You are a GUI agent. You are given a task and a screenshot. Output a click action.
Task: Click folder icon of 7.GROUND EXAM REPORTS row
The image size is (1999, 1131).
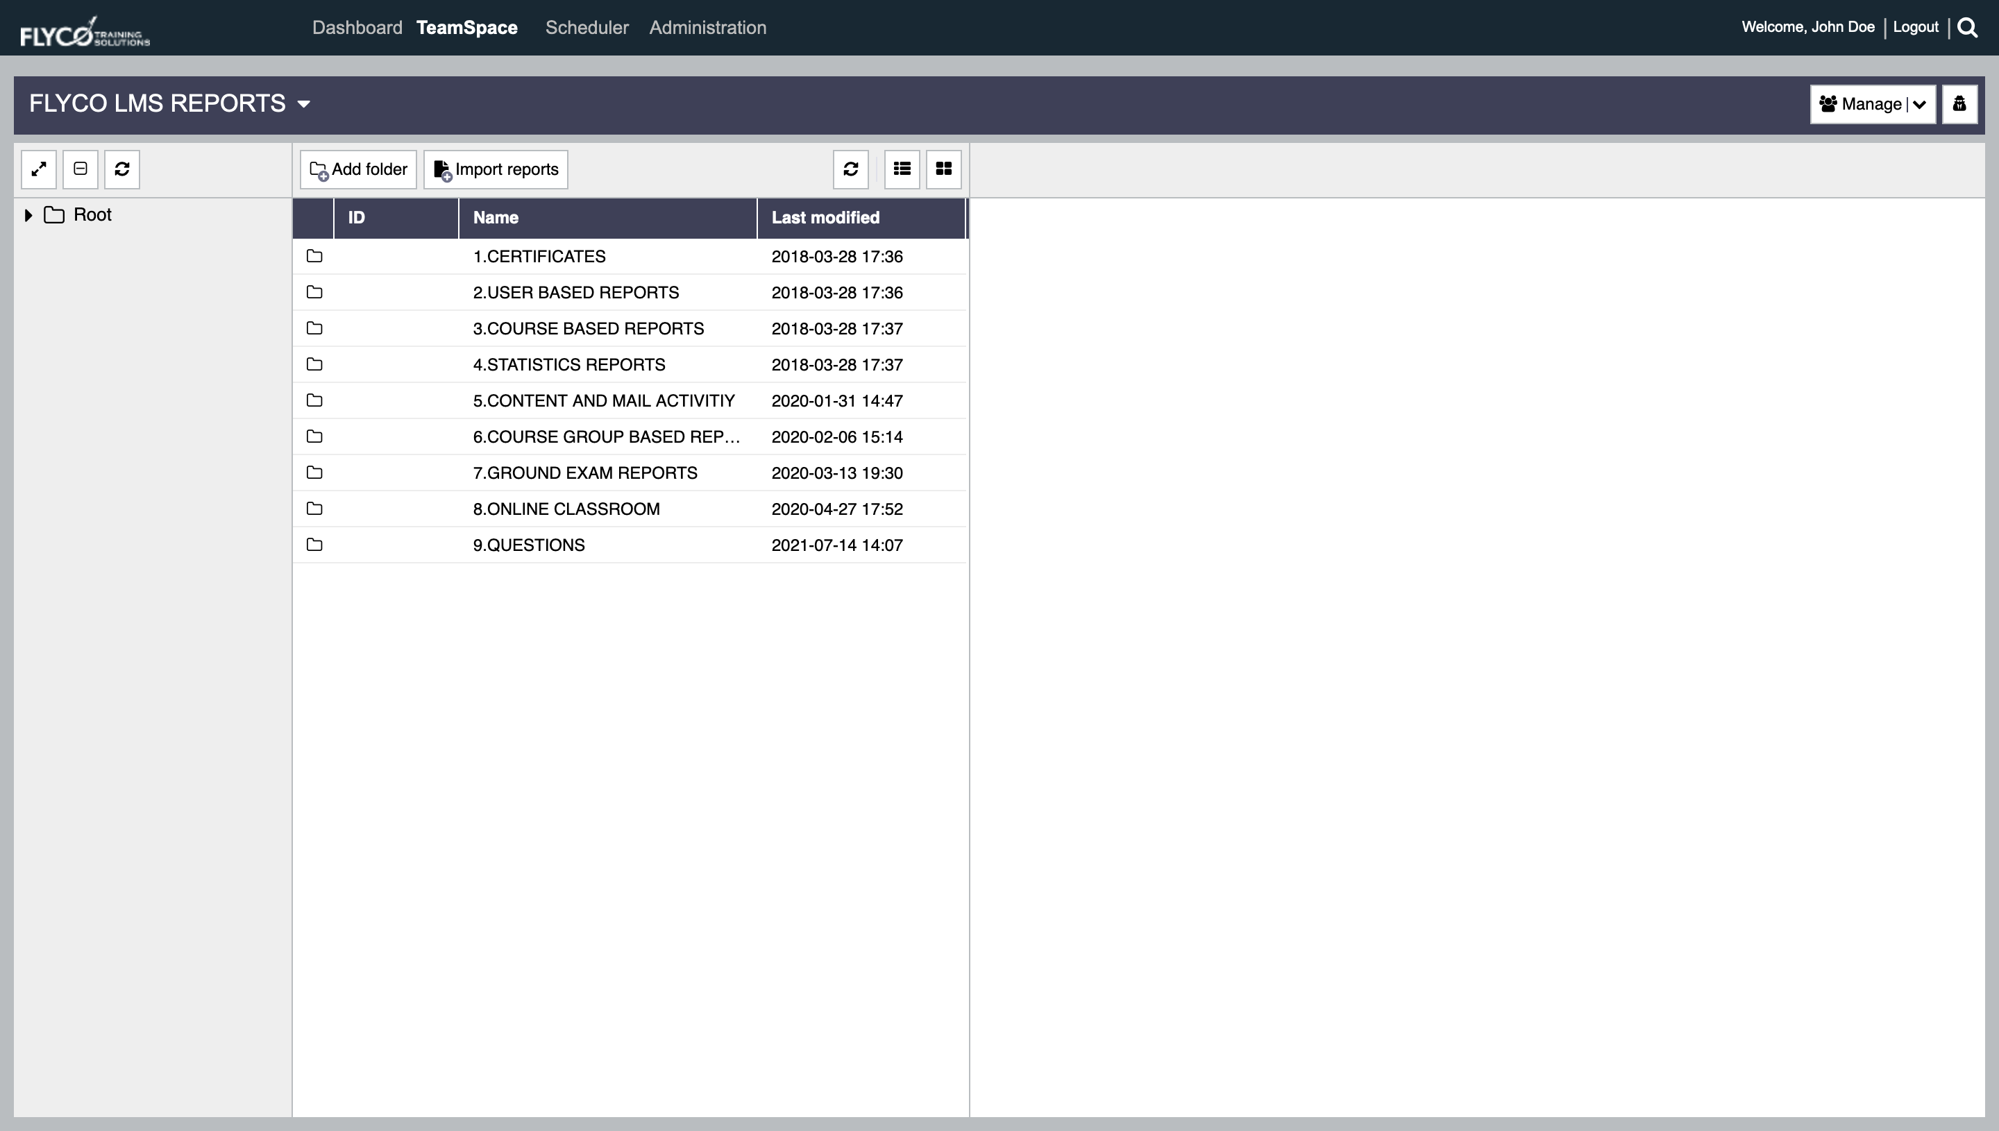click(314, 473)
